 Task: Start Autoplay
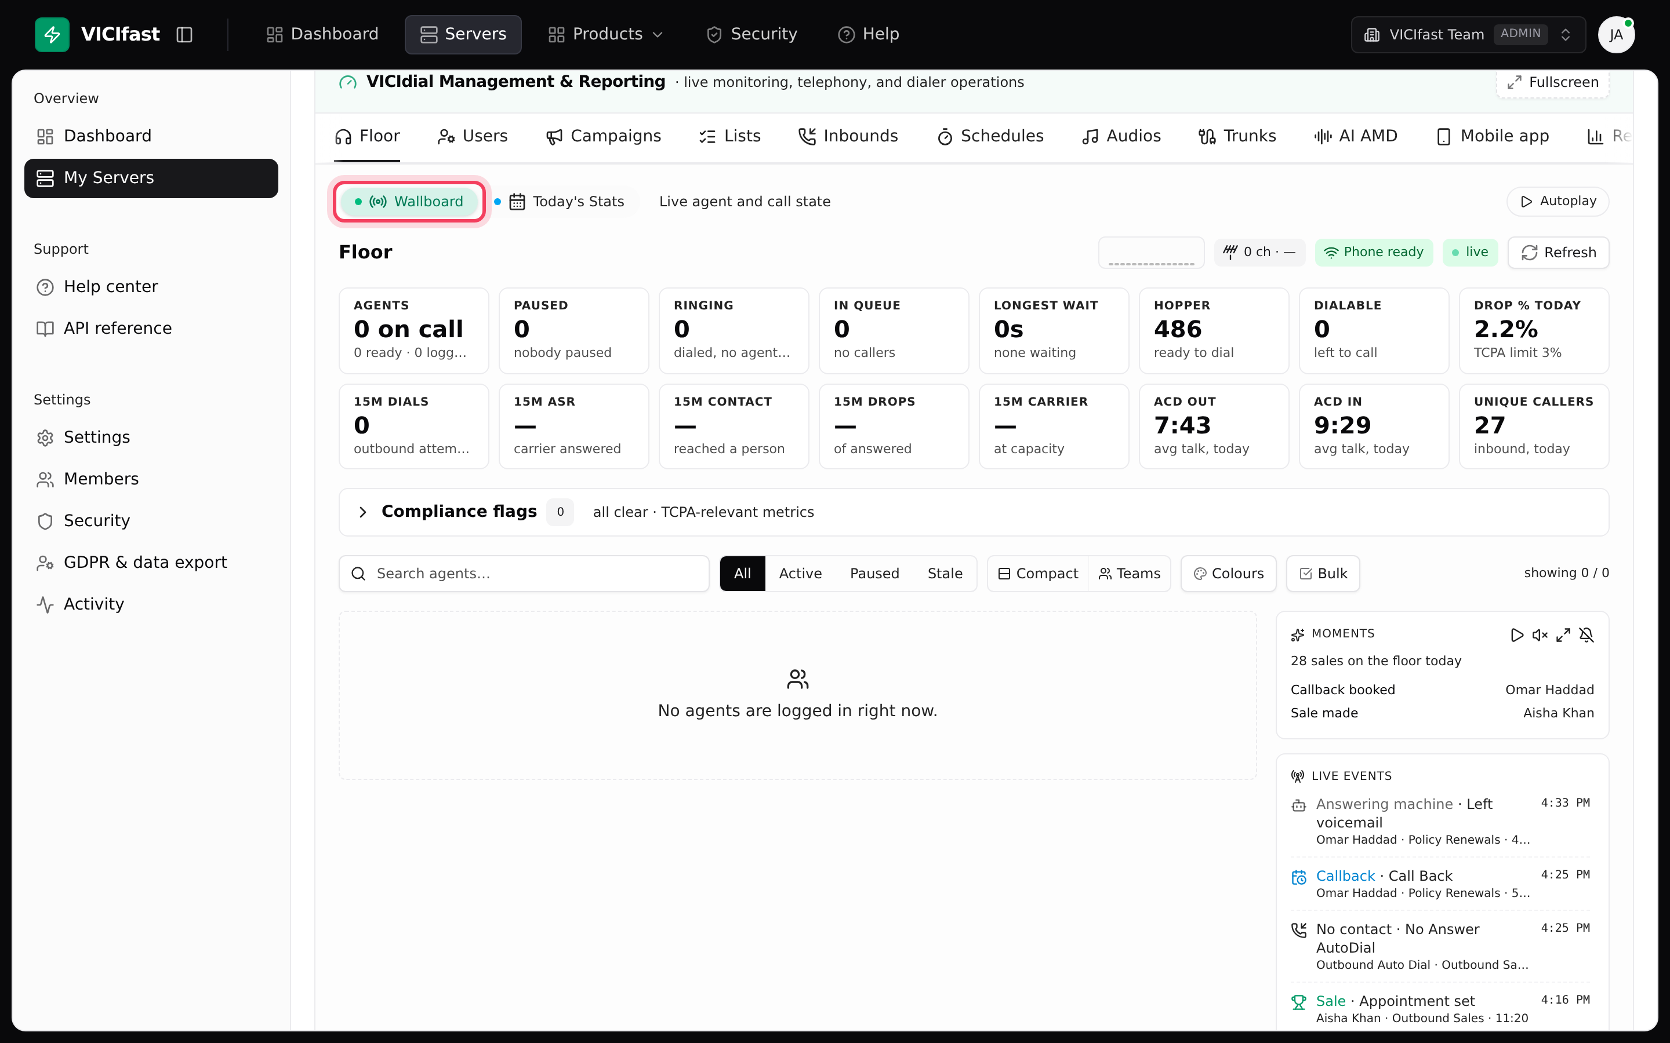(1558, 202)
